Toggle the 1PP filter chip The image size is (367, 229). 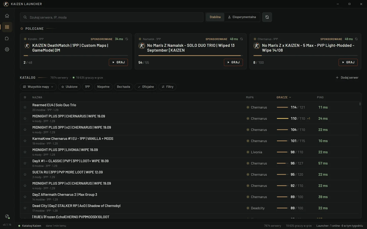click(x=87, y=87)
